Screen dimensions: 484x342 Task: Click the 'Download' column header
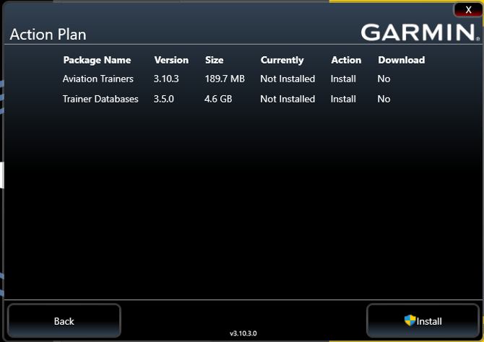click(x=401, y=60)
